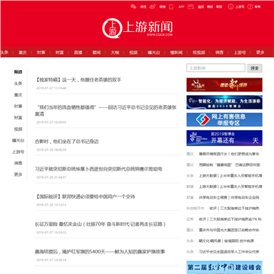Open the 习近平就突尼斯总统 article headline

(98, 169)
